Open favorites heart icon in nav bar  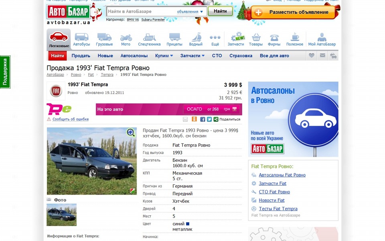pos(311,55)
